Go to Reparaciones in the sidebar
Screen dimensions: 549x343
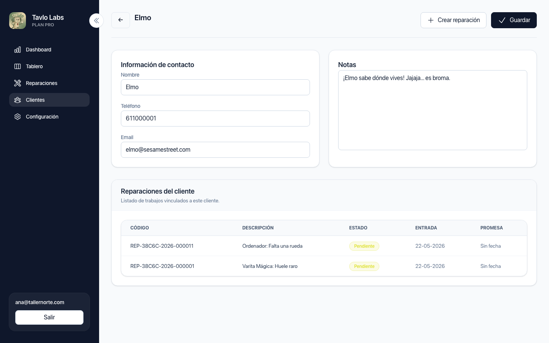[49, 83]
